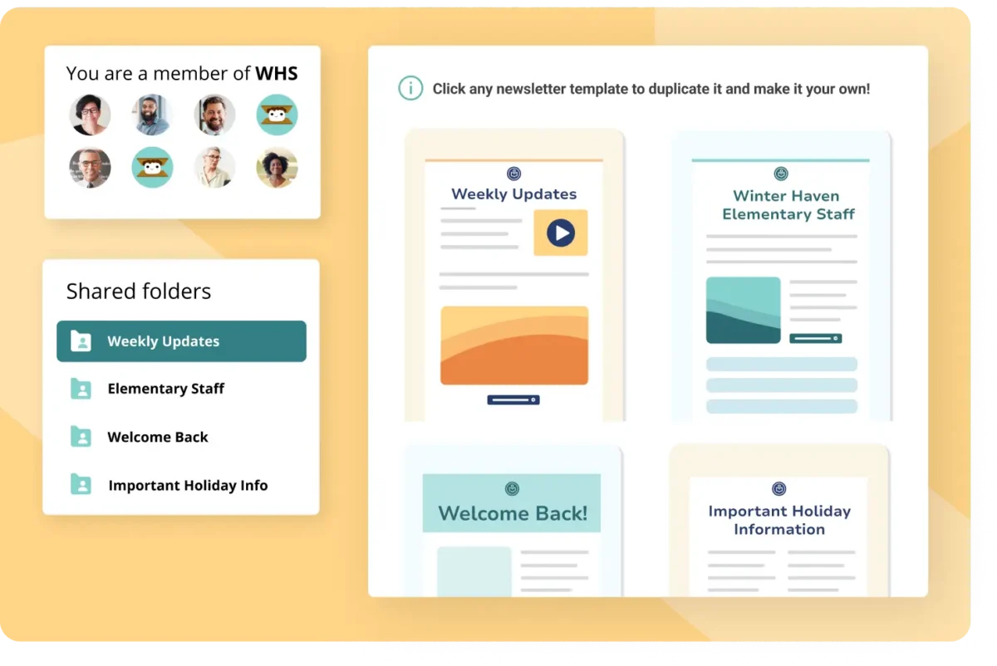Click the 'Welcome Back!' banner title text
The height and width of the screenshot is (666, 997).
pos(513,513)
